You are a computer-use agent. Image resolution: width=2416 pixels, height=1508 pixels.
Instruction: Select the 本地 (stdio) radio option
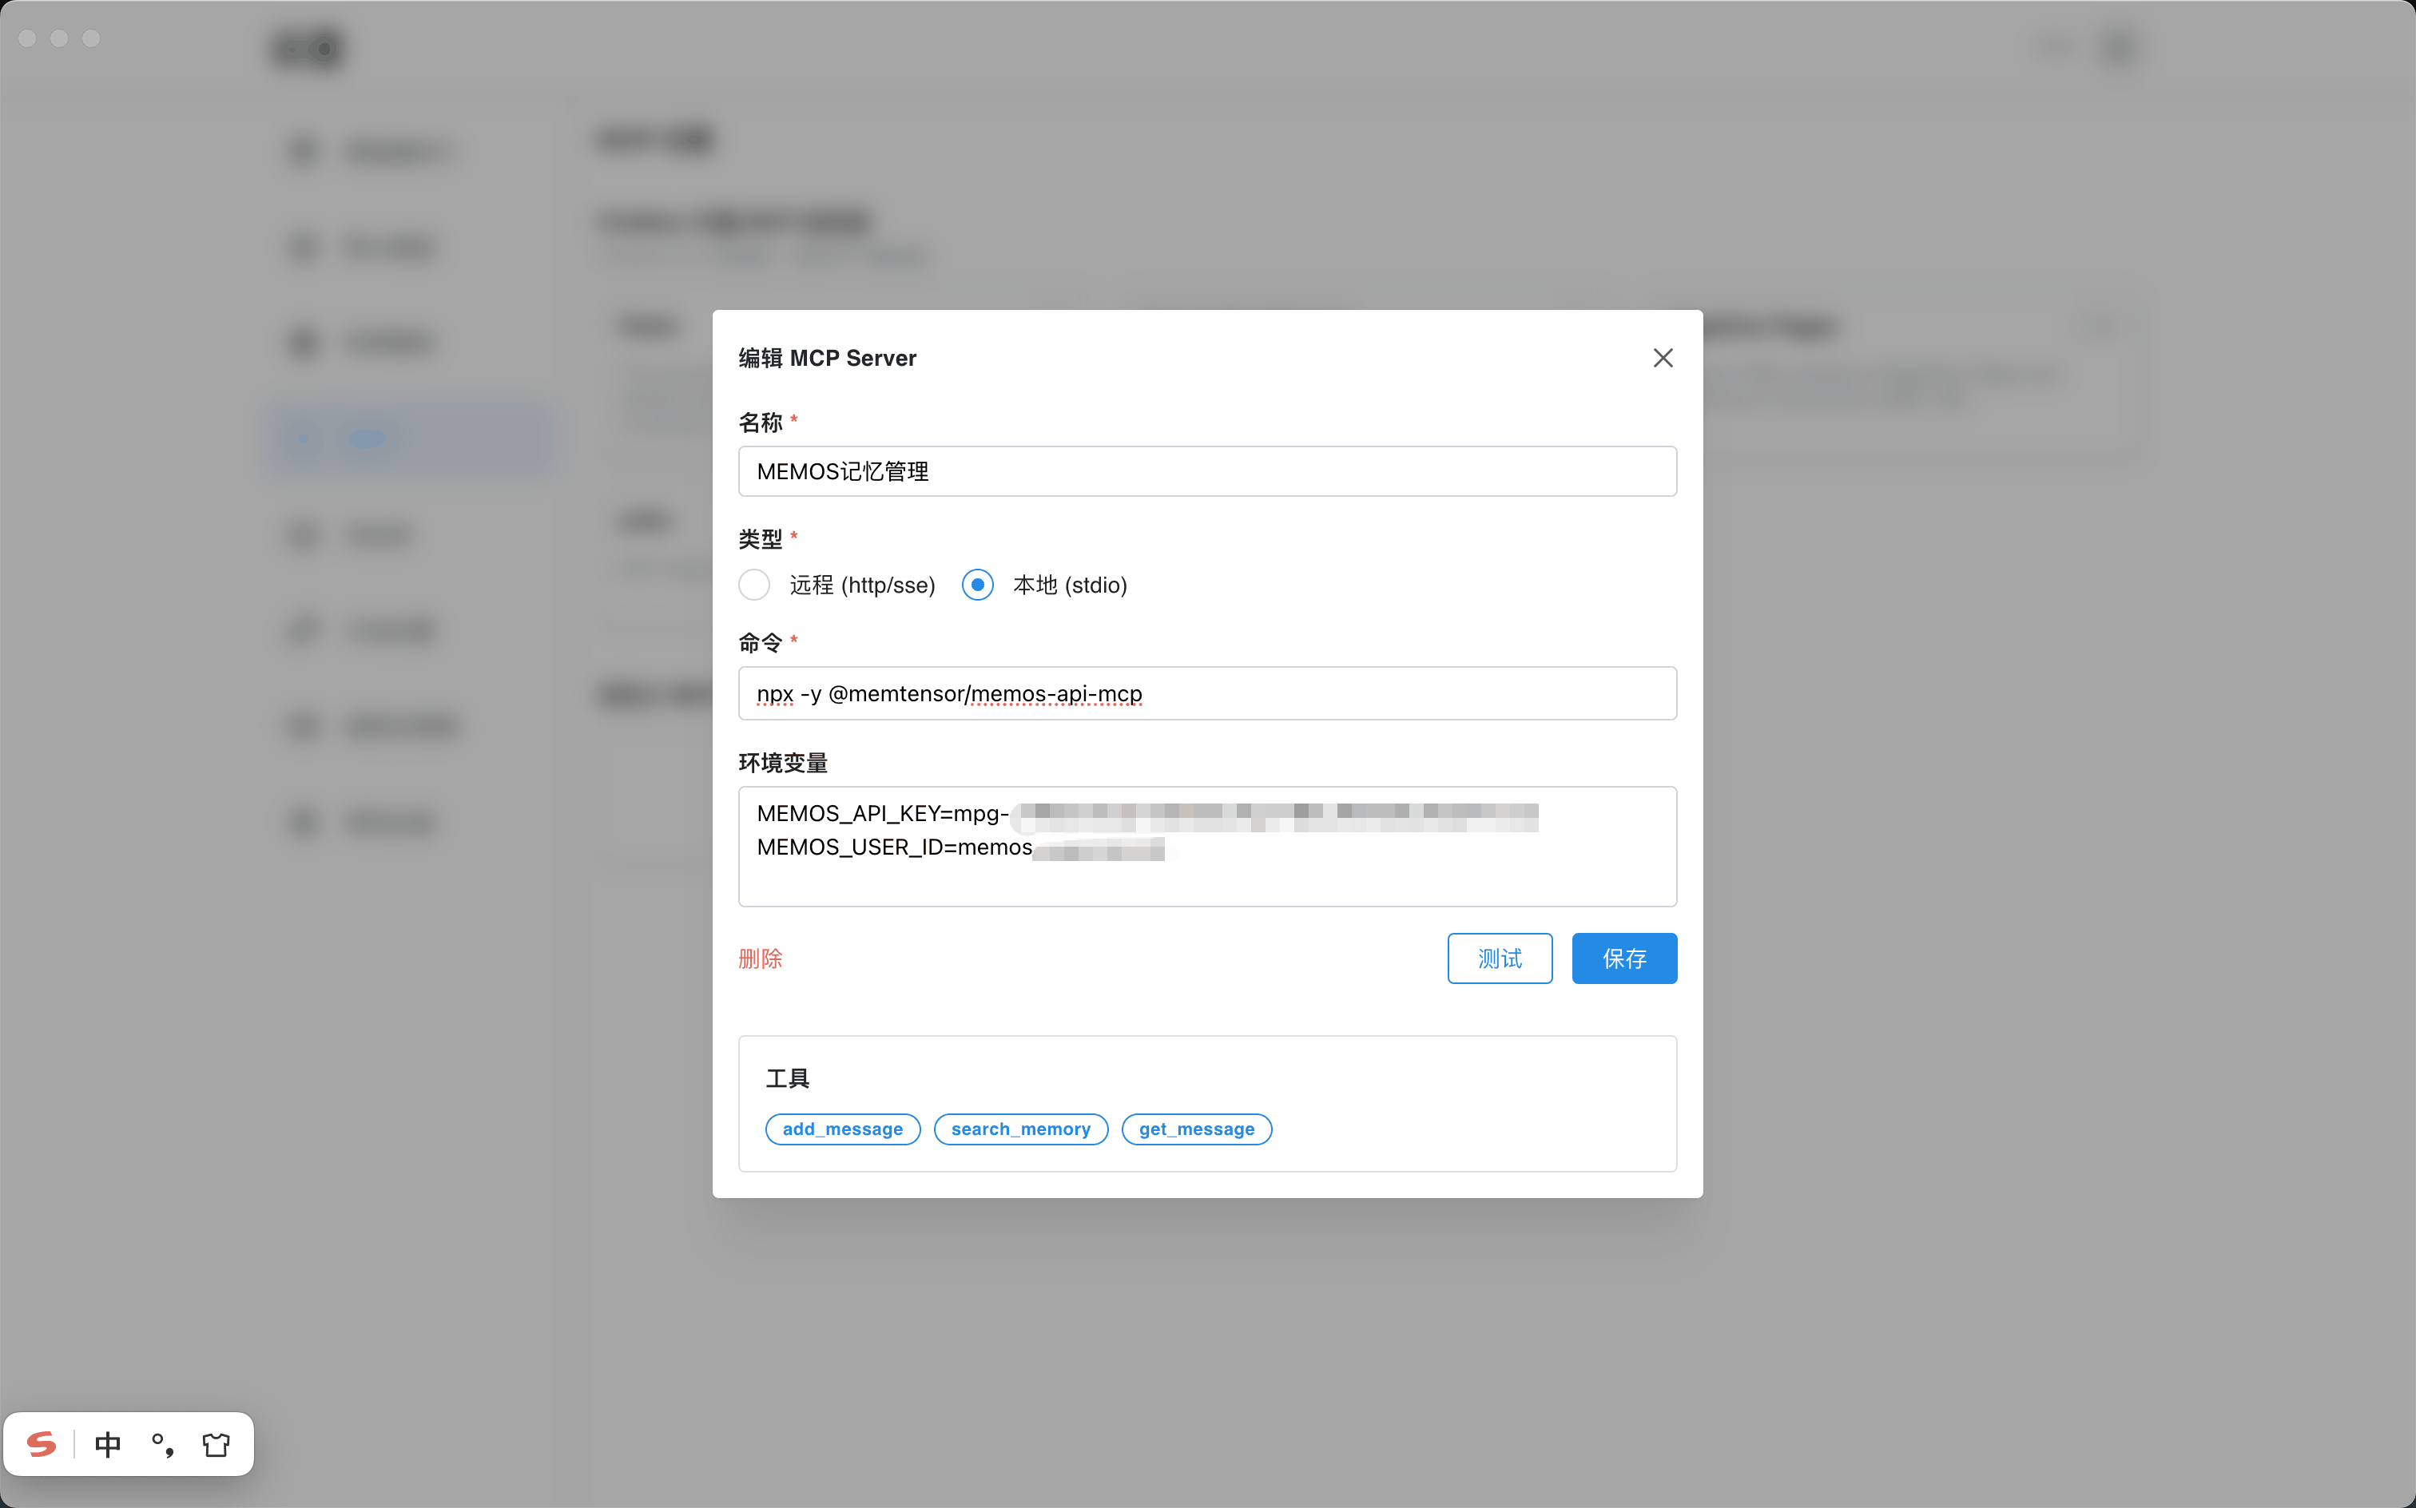(x=976, y=585)
